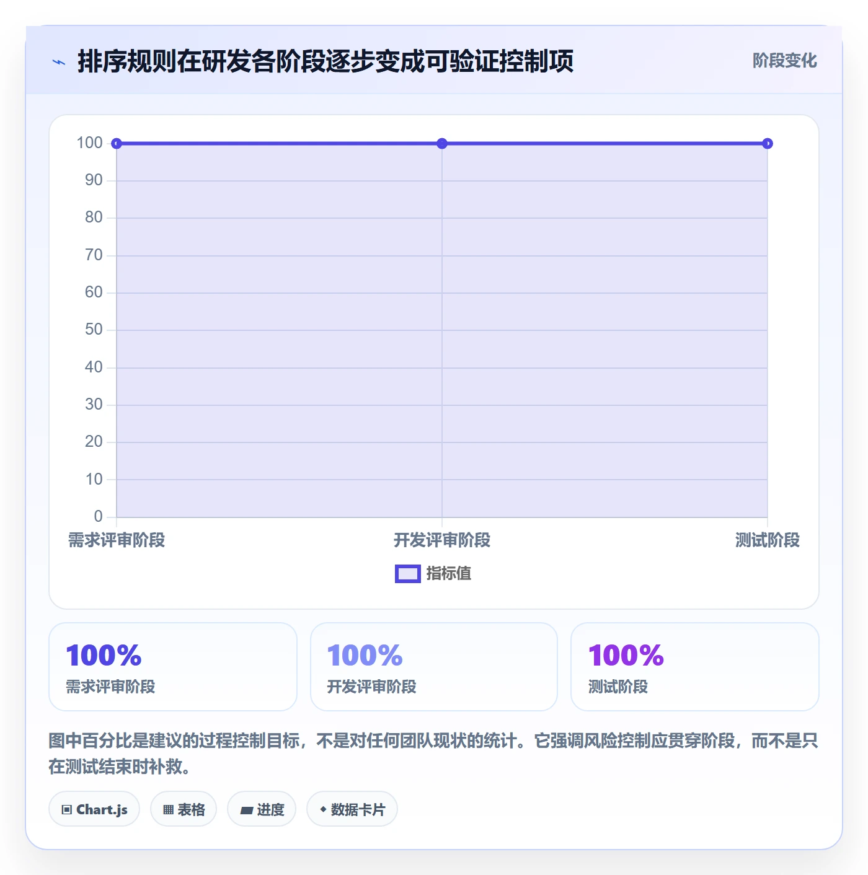Click the diamond icon on 数据卡片 tag

click(323, 809)
